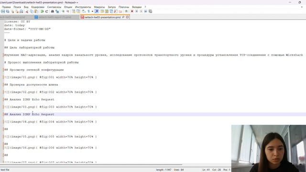The image size is (306, 172).
Task: Print the document using the Print icon
Action: (21, 11)
